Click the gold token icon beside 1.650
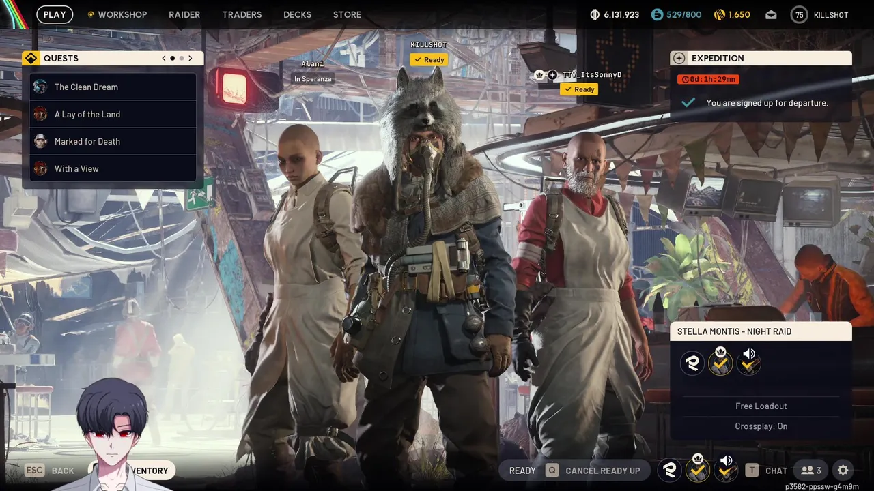 tap(719, 14)
